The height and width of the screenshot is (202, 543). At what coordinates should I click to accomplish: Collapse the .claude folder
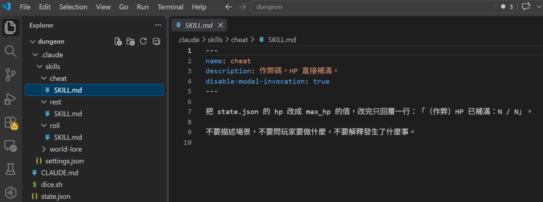click(x=94, y=54)
